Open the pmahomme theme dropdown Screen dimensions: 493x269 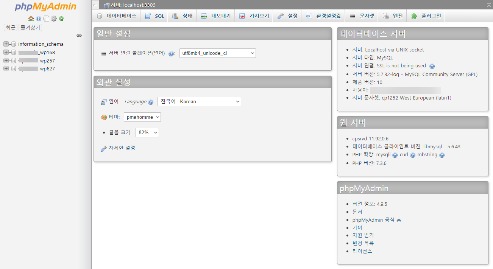(x=142, y=117)
